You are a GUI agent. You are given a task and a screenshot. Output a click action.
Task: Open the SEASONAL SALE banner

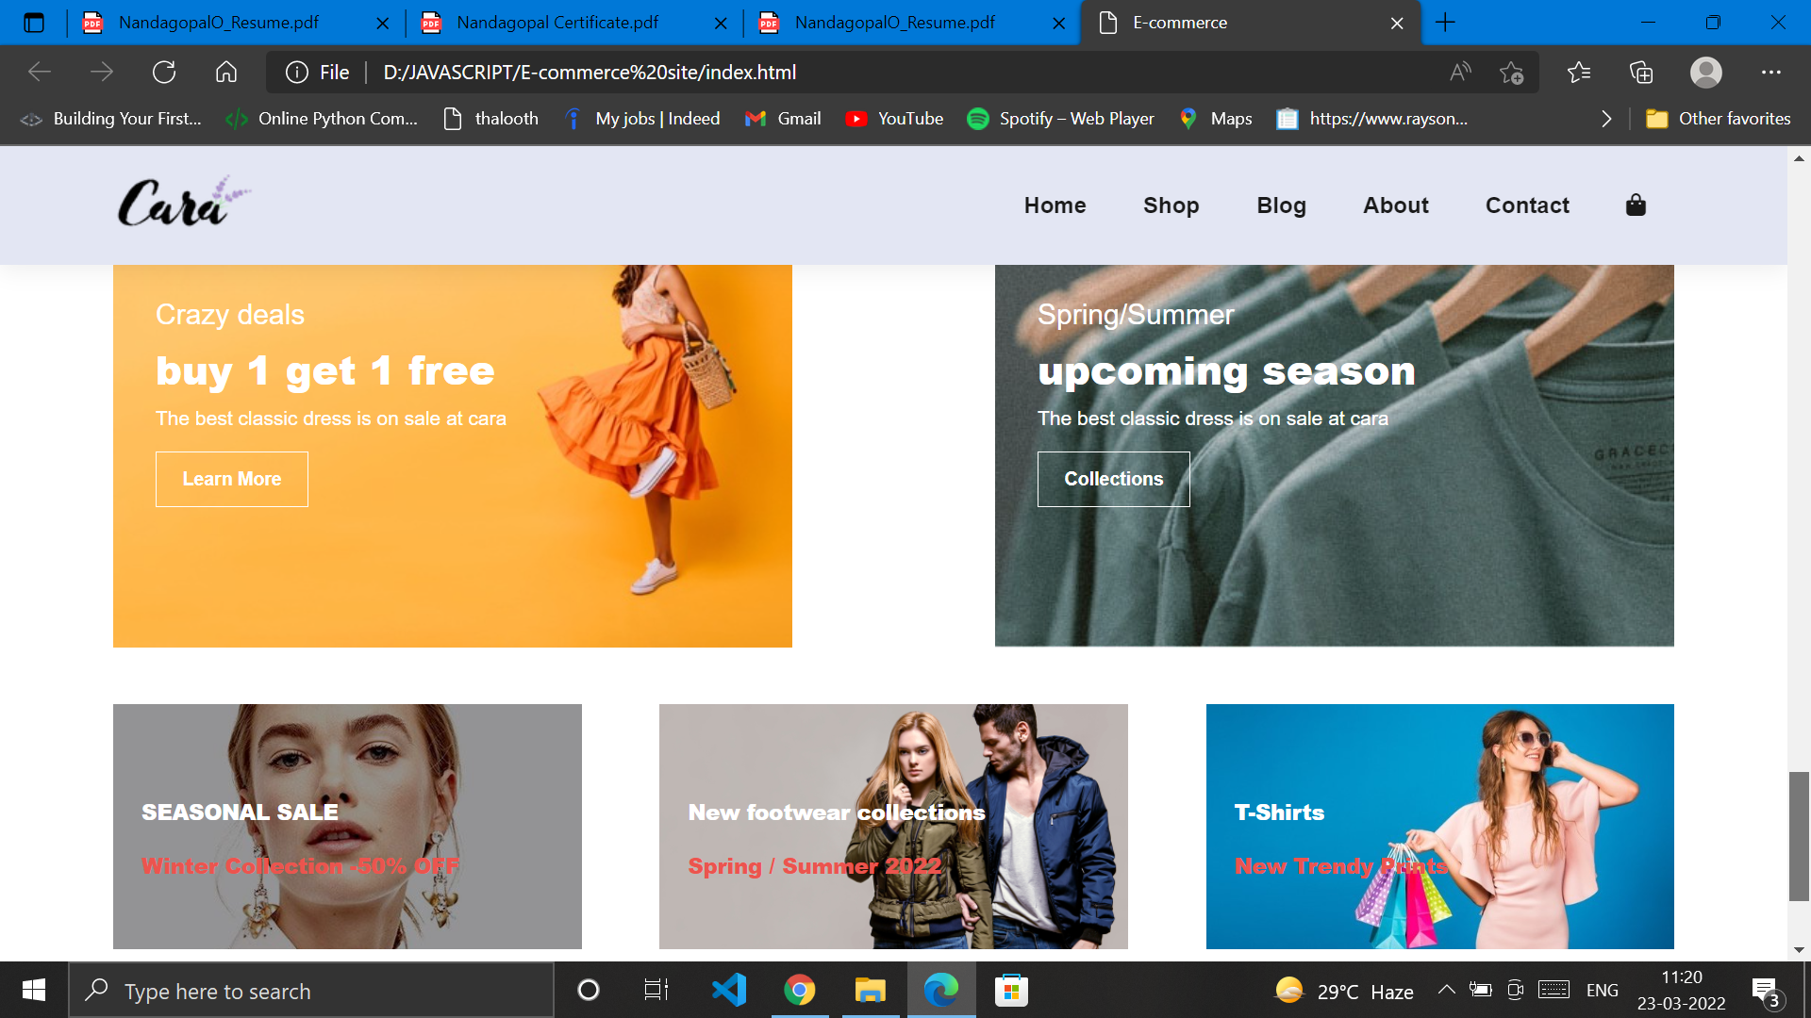[x=347, y=827]
